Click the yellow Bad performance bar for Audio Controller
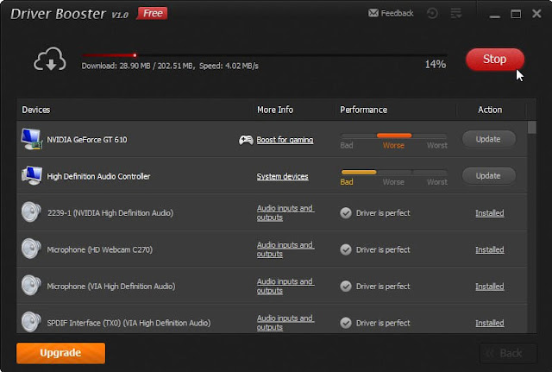Screen dimensions: 552x372 [359, 173]
